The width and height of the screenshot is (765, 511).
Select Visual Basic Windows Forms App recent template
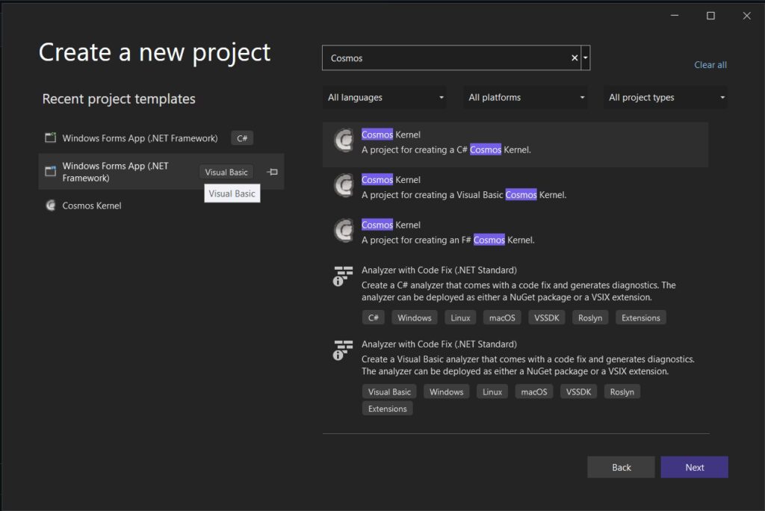tap(116, 172)
